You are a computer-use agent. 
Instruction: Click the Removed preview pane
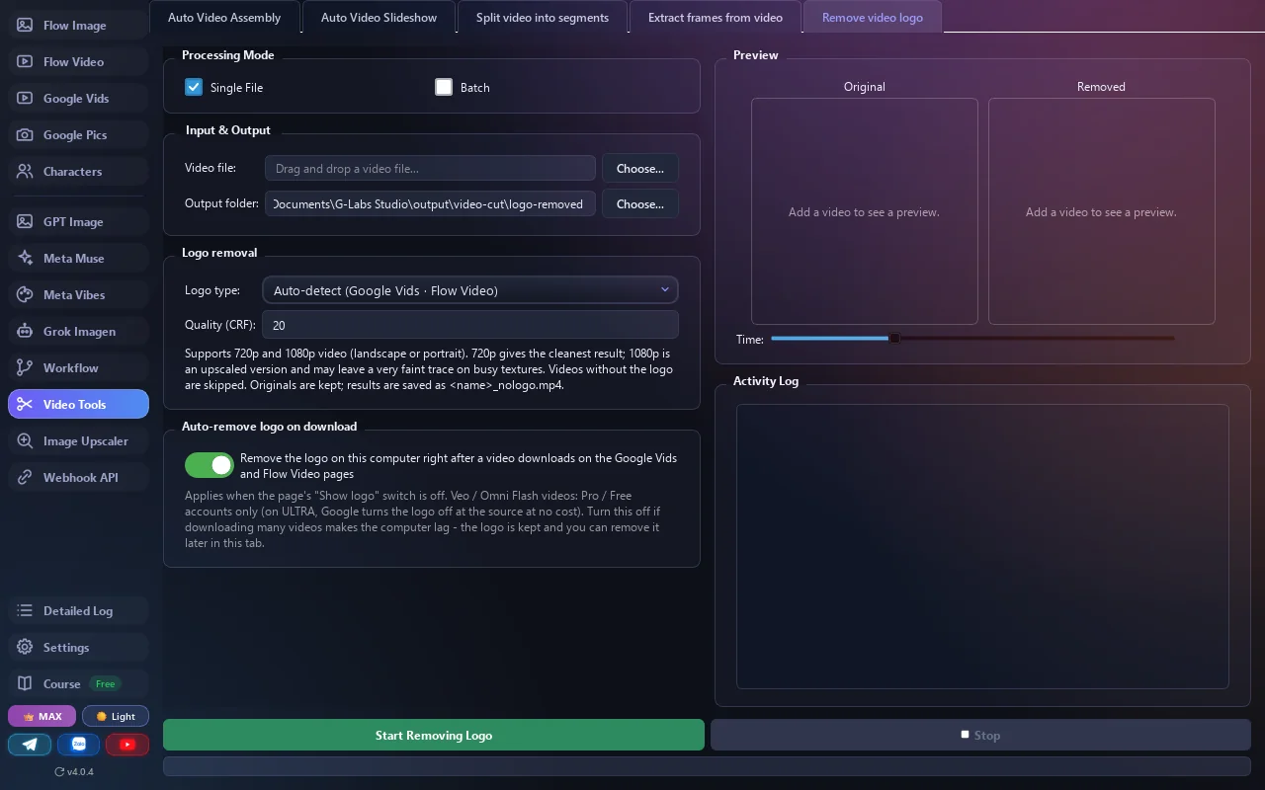click(1102, 211)
